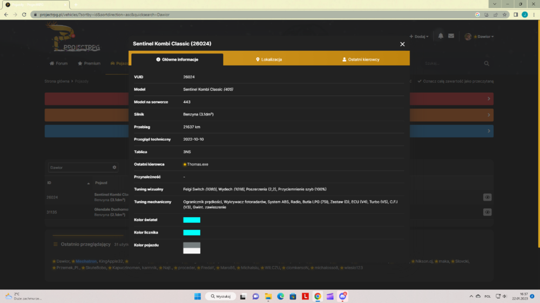Go to Strona główna breadcrumb

[57, 81]
